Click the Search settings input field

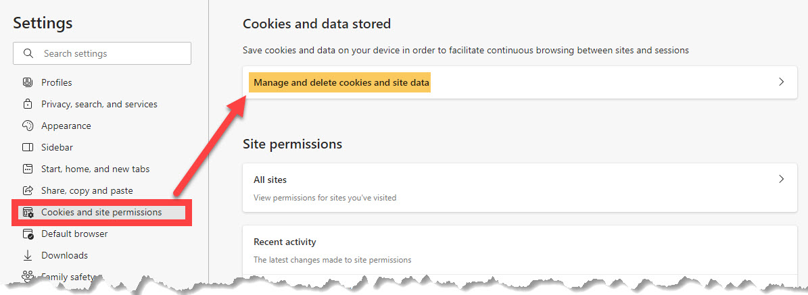pos(102,53)
